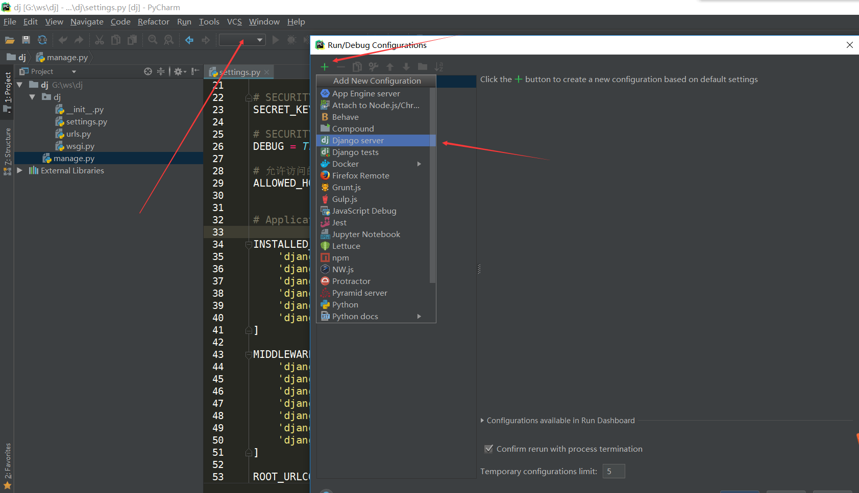Click the Undo arrow icon

click(63, 40)
